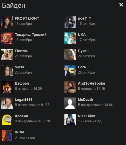Viewport: 126px width, 145px height.
Task: Open Пукан's badge avatar
Action: 70,54
